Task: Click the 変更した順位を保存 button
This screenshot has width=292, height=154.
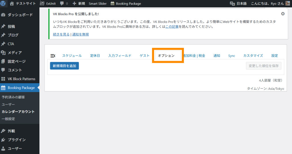Action: coord(263,66)
